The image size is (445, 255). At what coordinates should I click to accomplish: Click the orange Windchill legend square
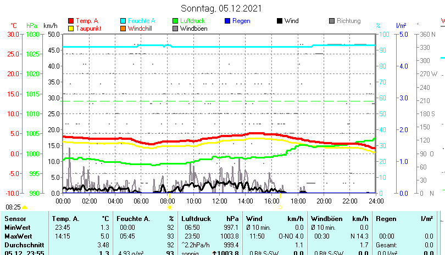pyautogui.click(x=123, y=28)
